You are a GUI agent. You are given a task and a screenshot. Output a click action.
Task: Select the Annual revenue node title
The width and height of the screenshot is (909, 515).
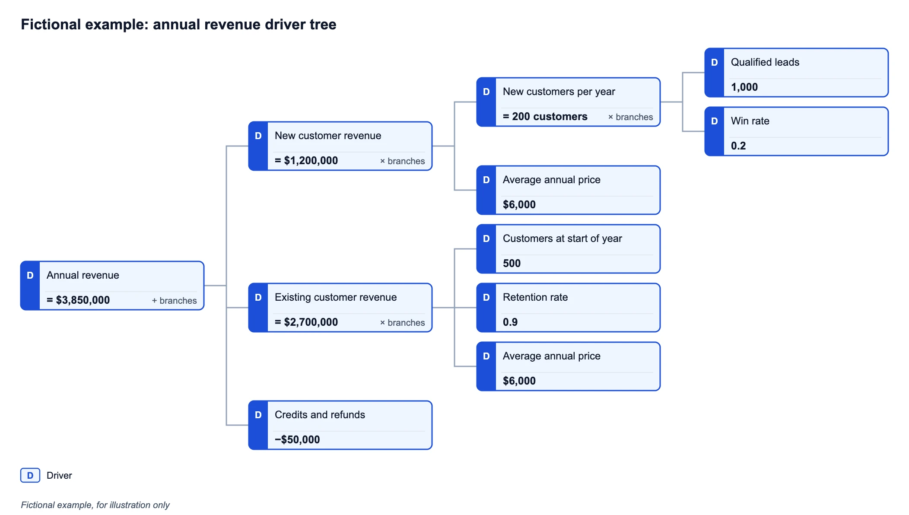pyautogui.click(x=83, y=275)
